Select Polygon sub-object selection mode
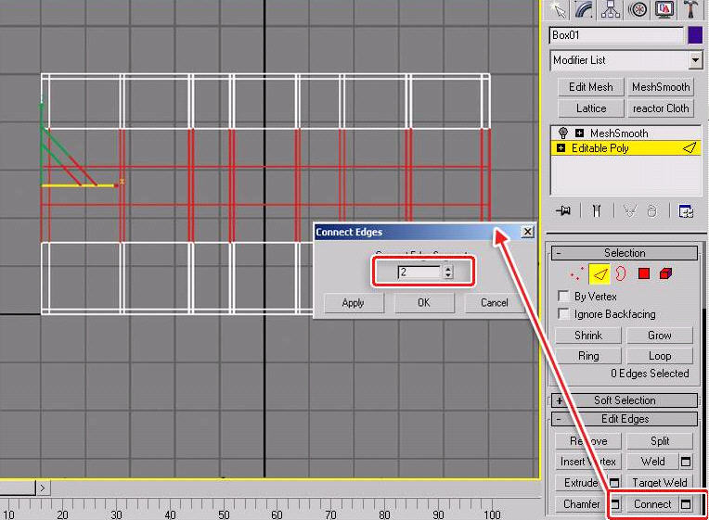709x520 pixels. coord(643,273)
